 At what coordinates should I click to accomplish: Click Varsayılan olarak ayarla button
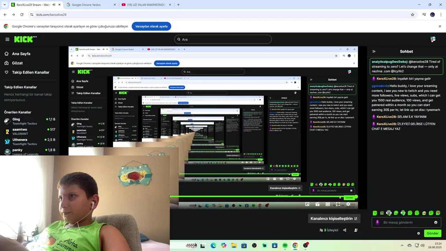click(x=152, y=26)
